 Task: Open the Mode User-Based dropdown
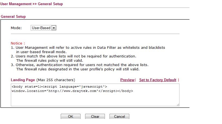point(41,28)
